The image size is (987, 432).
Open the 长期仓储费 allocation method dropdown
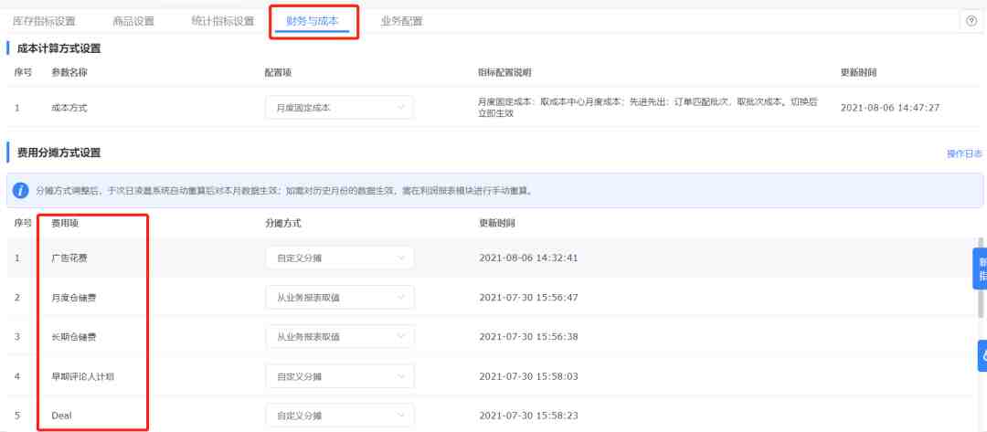click(339, 336)
